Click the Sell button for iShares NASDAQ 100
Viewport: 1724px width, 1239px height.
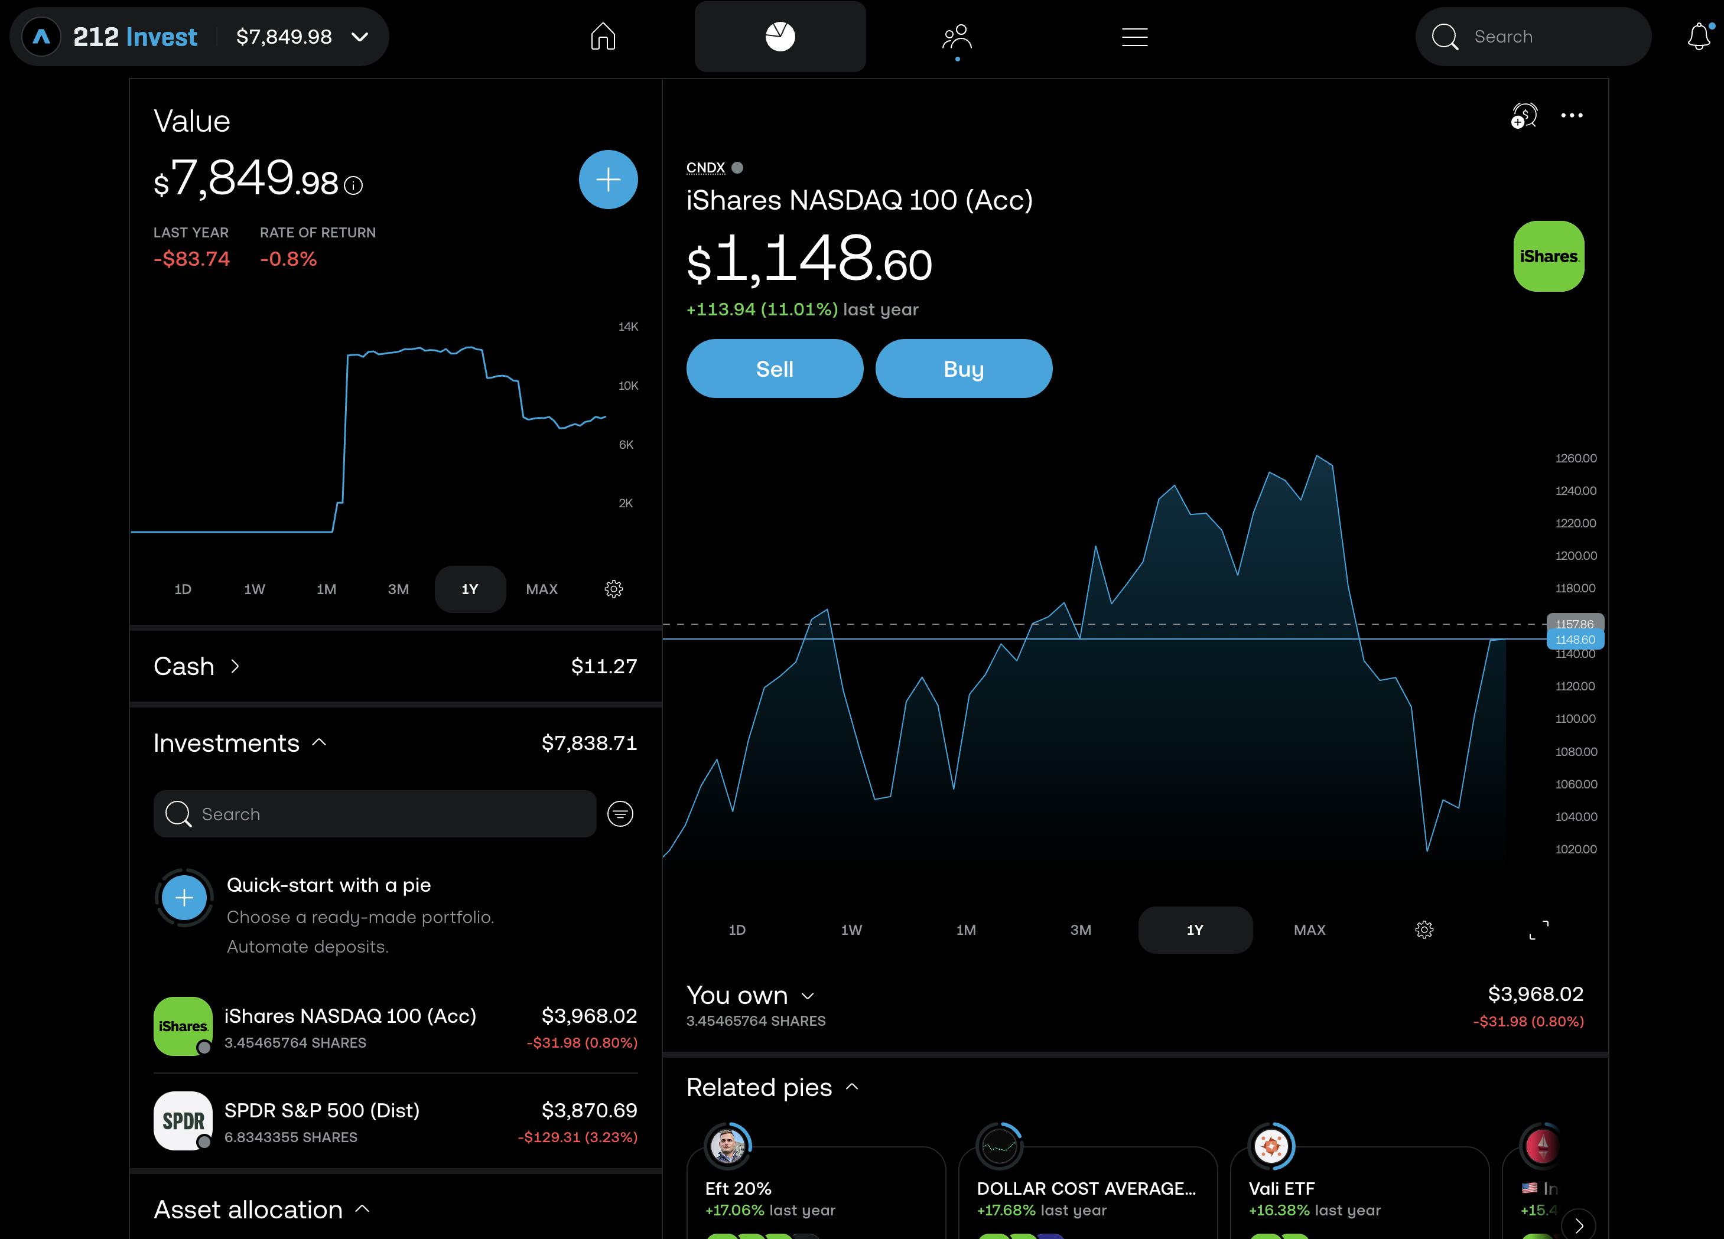(774, 369)
